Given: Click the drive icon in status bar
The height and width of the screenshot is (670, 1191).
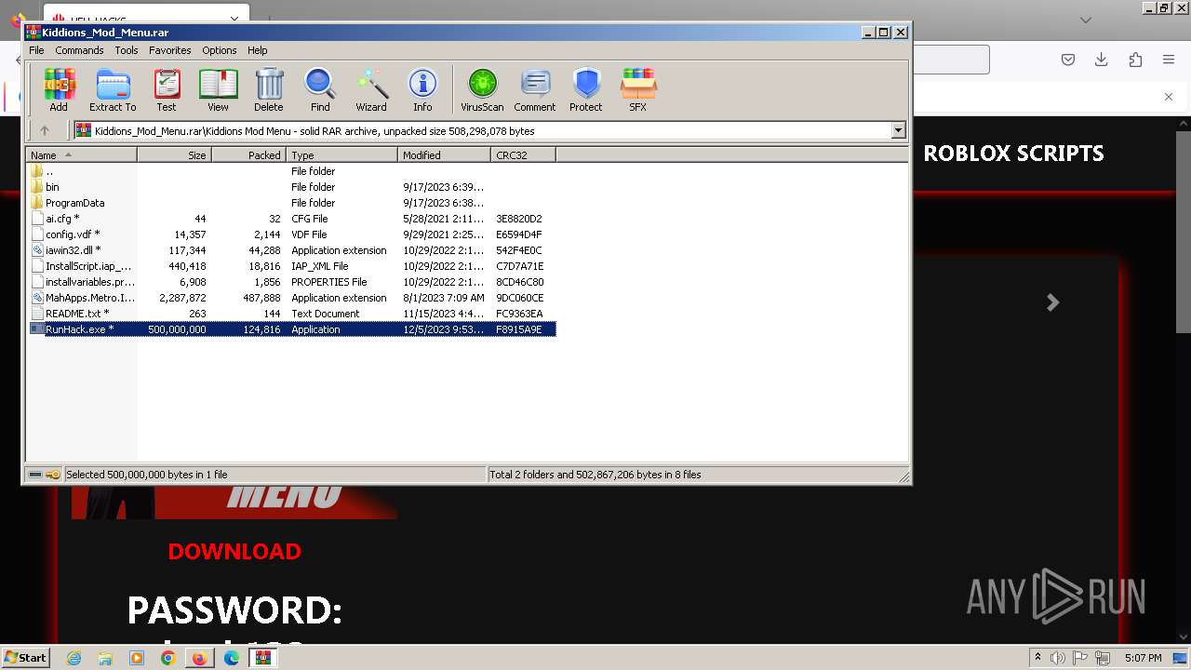Looking at the screenshot, I should coord(35,475).
